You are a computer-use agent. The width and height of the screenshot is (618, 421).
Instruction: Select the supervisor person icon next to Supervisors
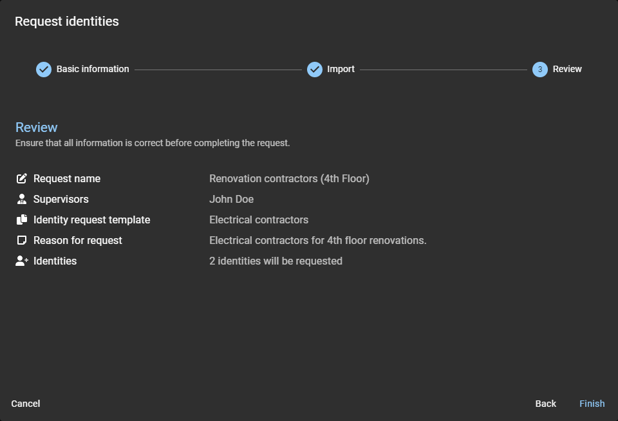click(x=22, y=199)
